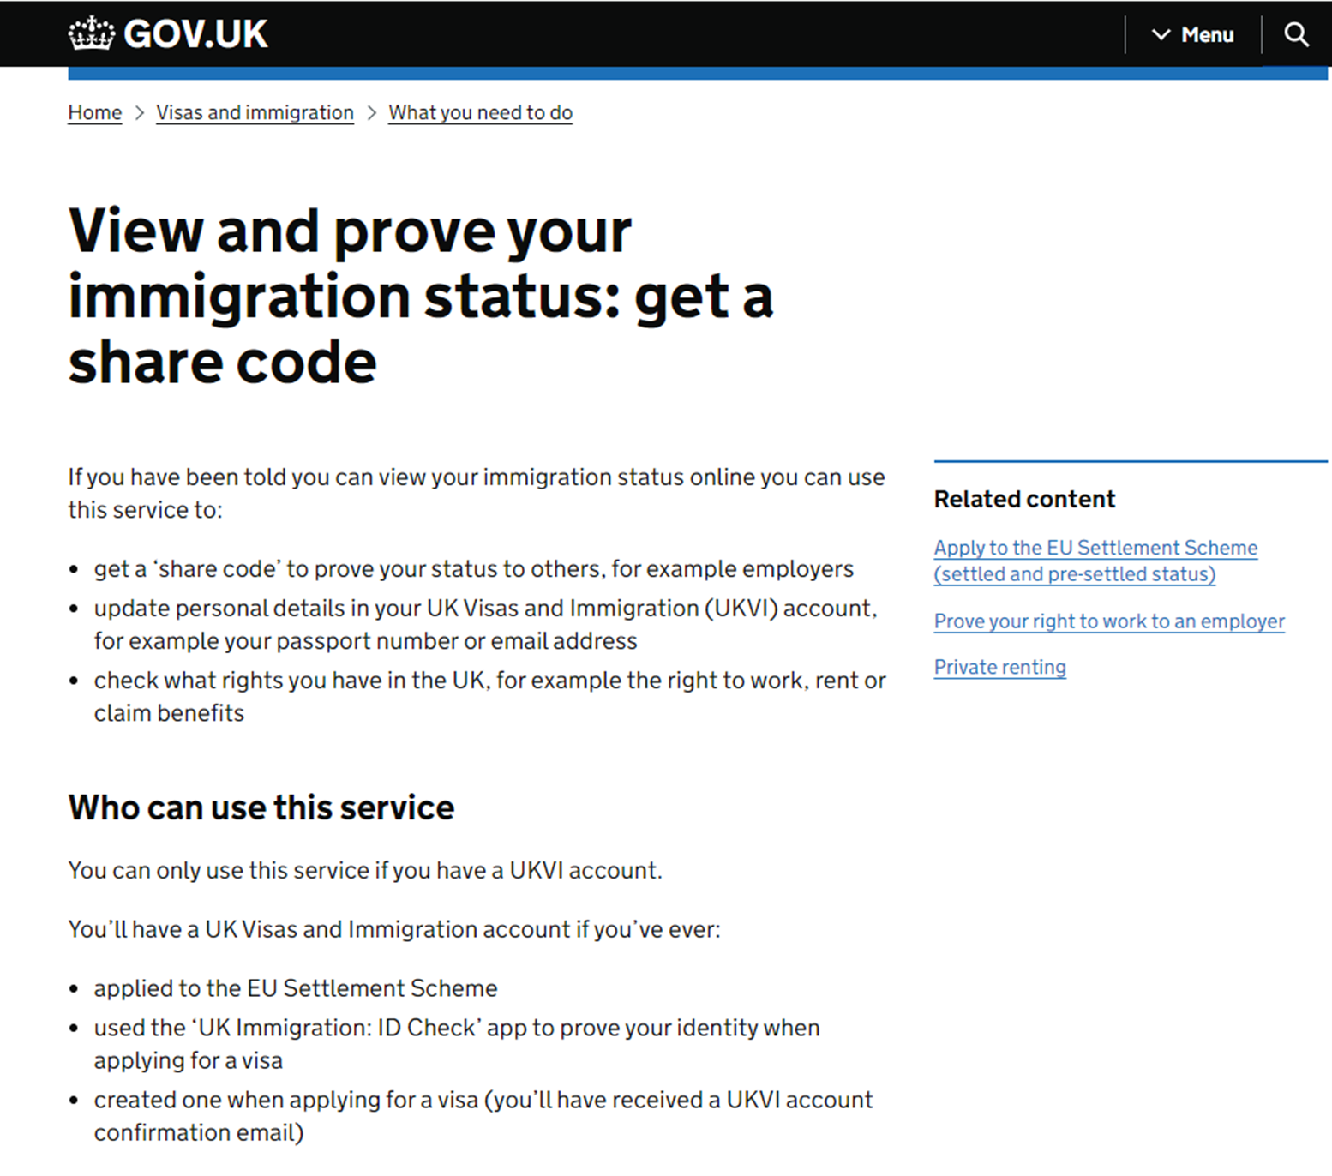1332x1176 pixels.
Task: Click bullet about UKVI account confirmation email
Action: pyautogui.click(x=483, y=1115)
